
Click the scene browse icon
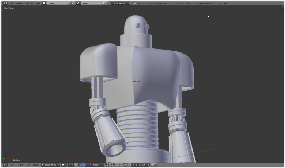click(x=78, y=3)
